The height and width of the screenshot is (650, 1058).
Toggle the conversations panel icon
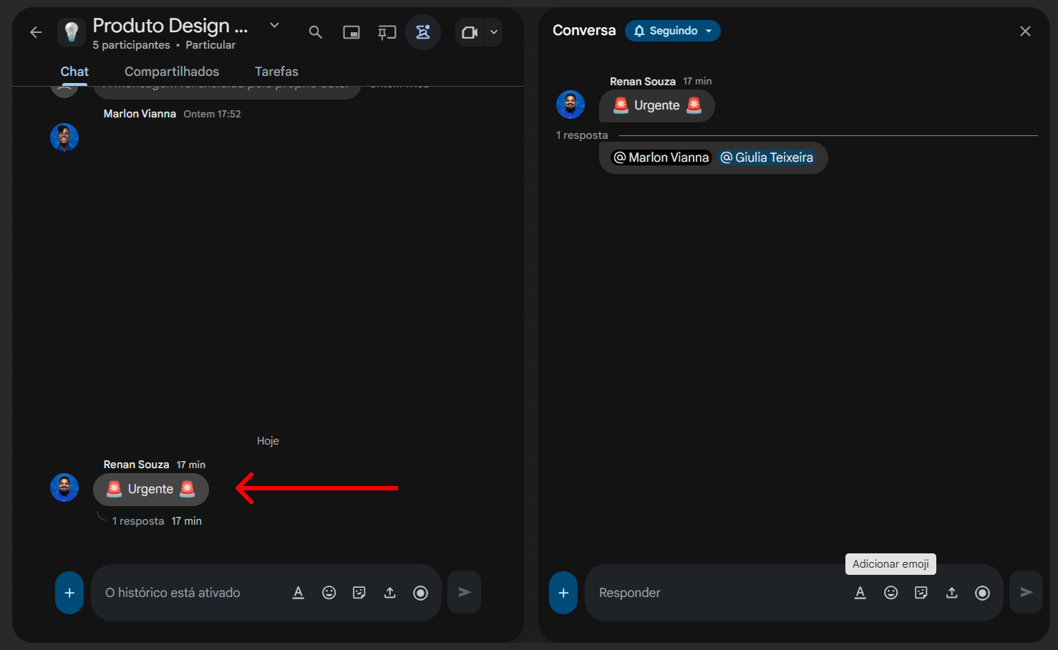tap(423, 32)
